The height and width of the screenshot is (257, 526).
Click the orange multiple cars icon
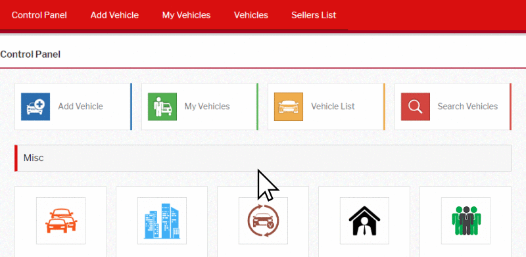point(60,221)
